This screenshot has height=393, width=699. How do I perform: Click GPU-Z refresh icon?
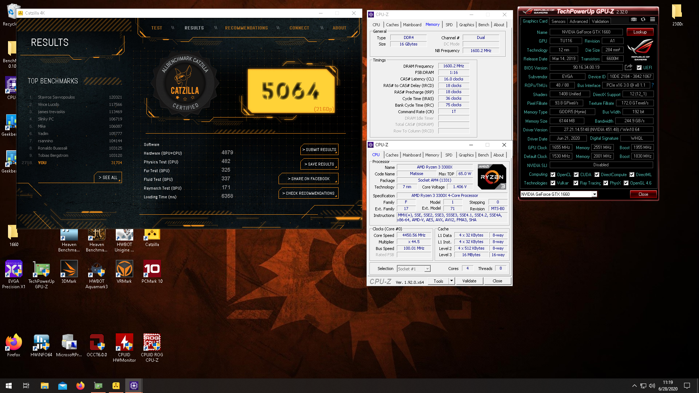pyautogui.click(x=643, y=20)
